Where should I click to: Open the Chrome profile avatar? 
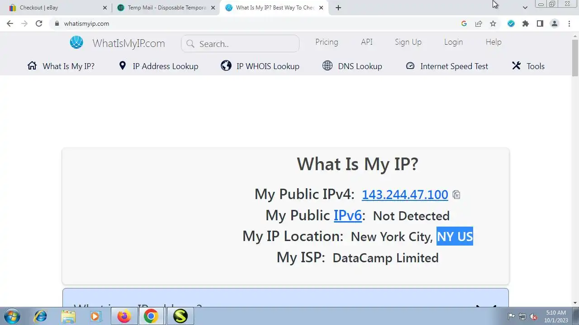point(555,23)
